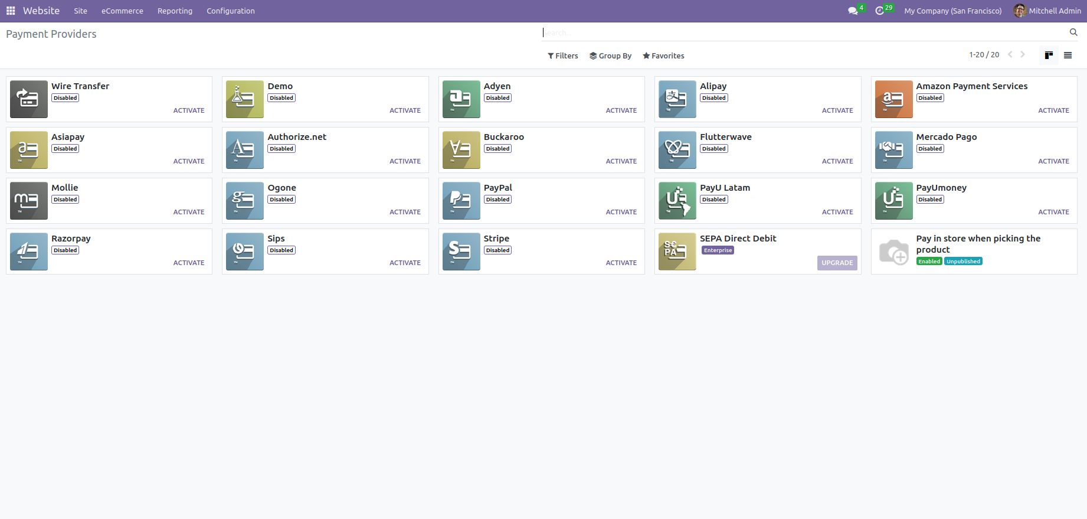
Task: Activate the Ogone provider
Action: coord(405,212)
